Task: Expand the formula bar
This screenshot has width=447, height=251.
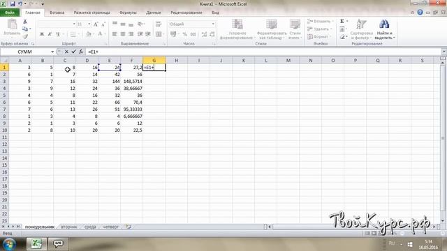Action: coord(444,52)
